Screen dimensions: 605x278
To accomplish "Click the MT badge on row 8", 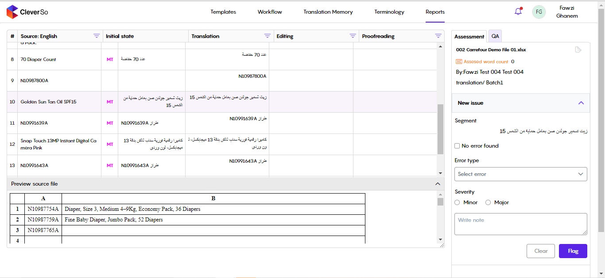I will pyautogui.click(x=110, y=60).
